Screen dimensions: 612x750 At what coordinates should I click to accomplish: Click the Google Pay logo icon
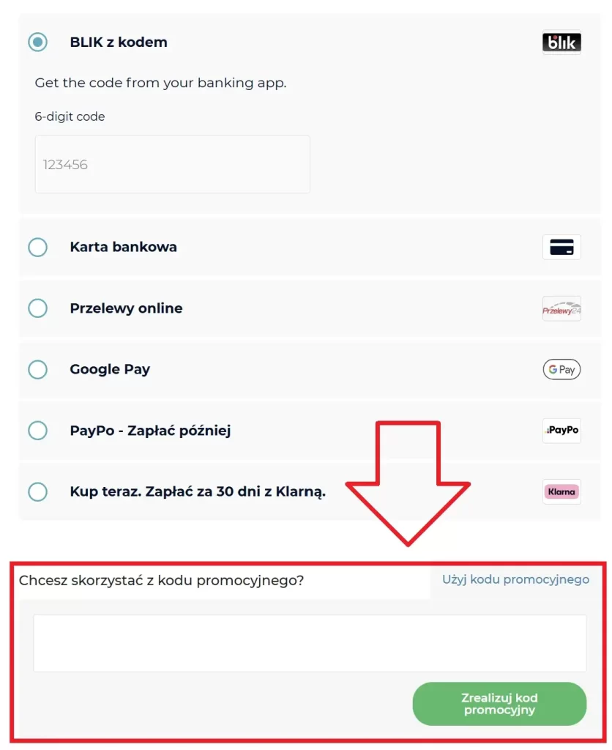pos(561,369)
